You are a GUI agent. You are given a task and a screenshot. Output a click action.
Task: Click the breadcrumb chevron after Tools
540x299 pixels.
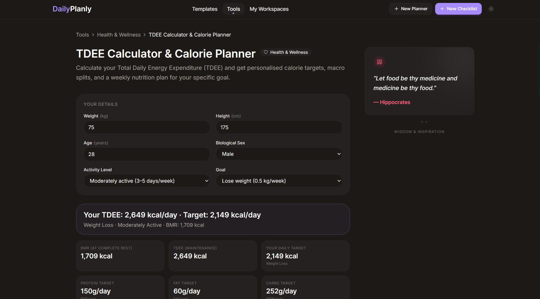pos(93,35)
